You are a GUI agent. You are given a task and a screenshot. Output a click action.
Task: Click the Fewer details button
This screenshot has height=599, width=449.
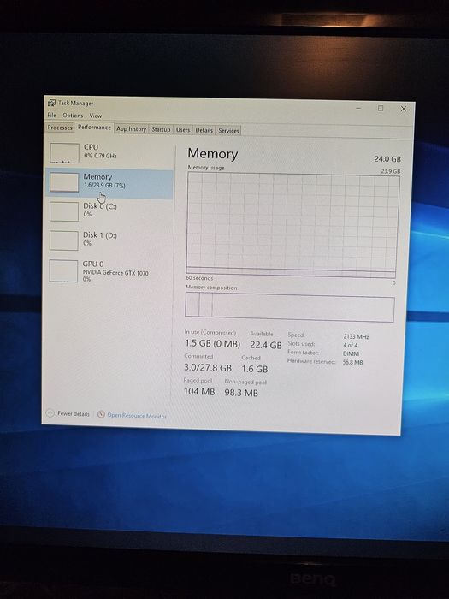(x=68, y=413)
